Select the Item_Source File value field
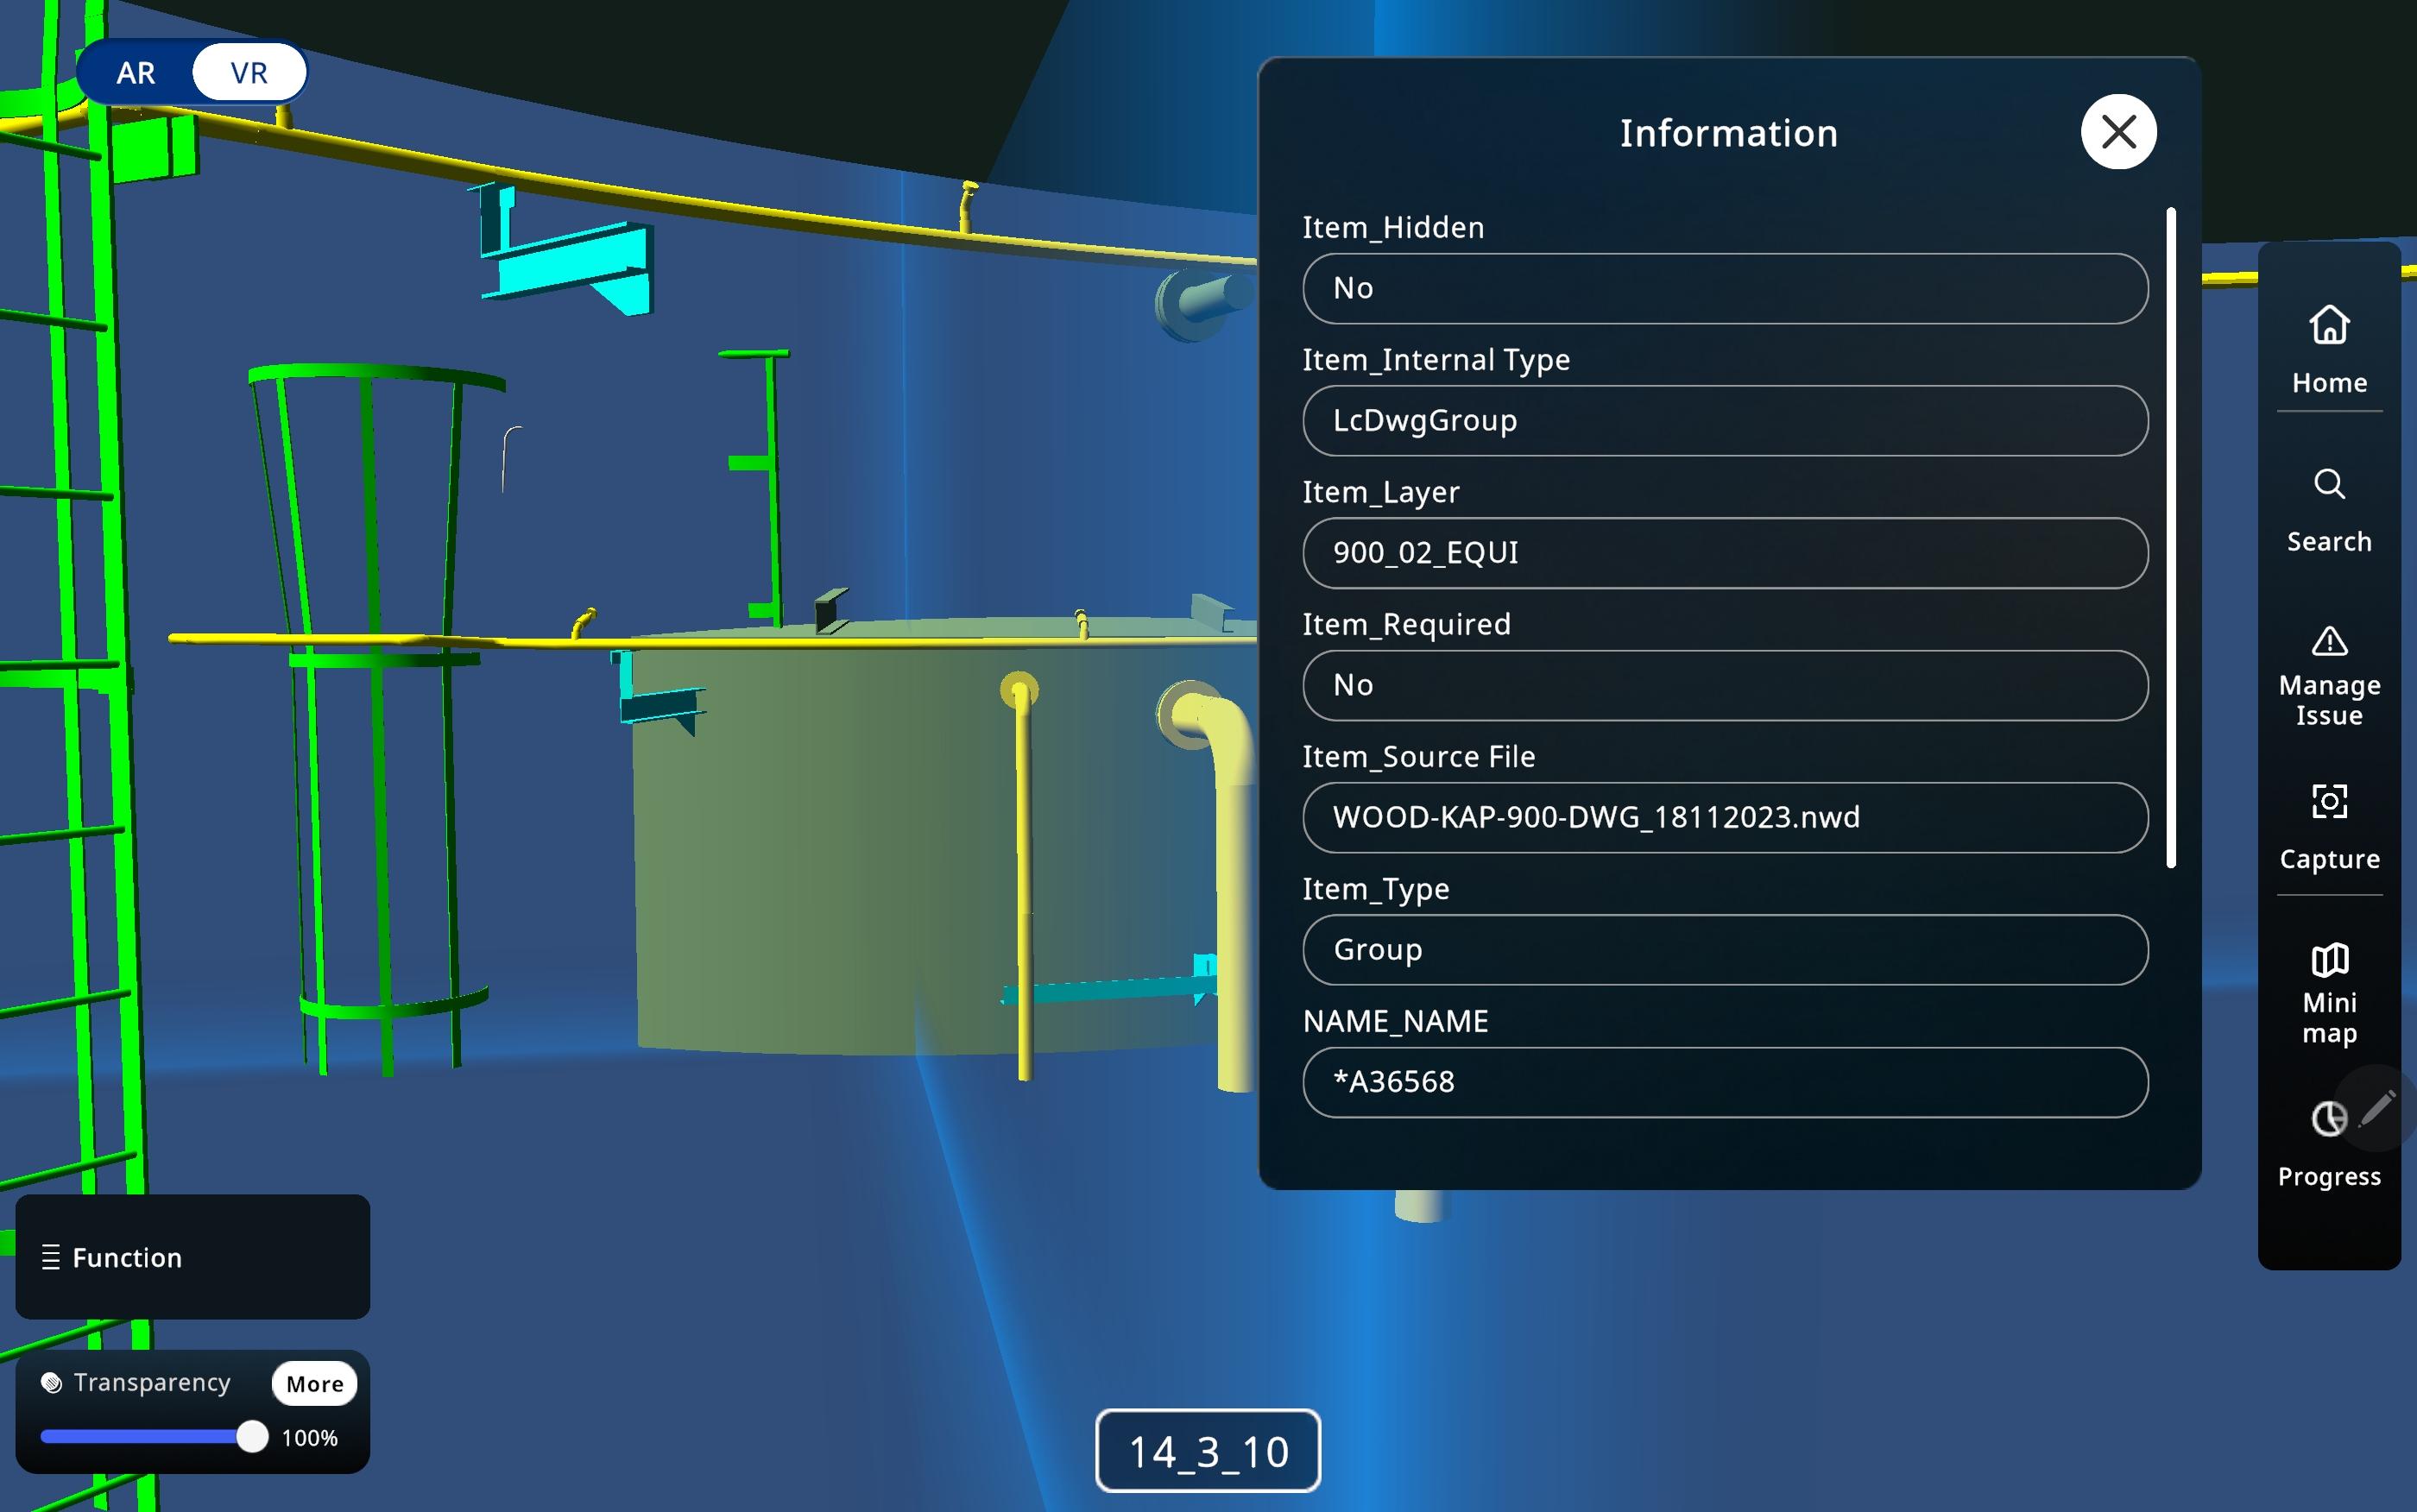 [x=1724, y=817]
